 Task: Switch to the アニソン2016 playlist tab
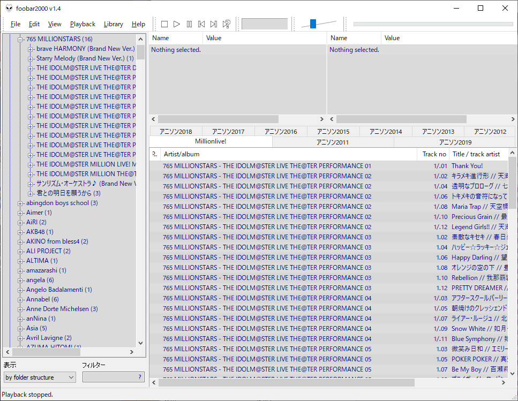click(281, 132)
